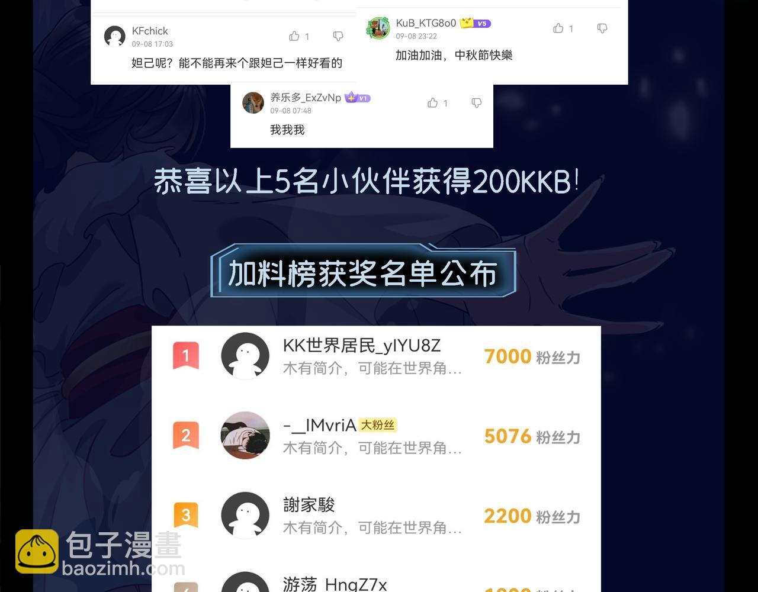Click the username KK世界居民_yIYU8Z
The height and width of the screenshot is (592, 758).
coord(362,346)
